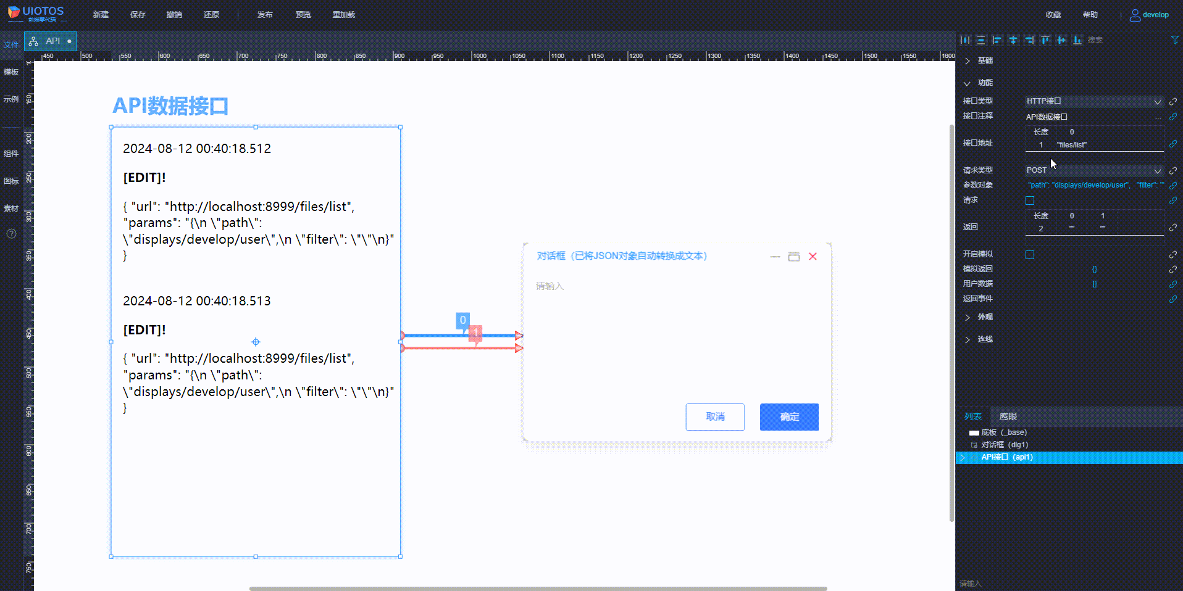Click the [] array icon in 用户数据 row
Viewport: 1183px width, 591px height.
pos(1094,284)
